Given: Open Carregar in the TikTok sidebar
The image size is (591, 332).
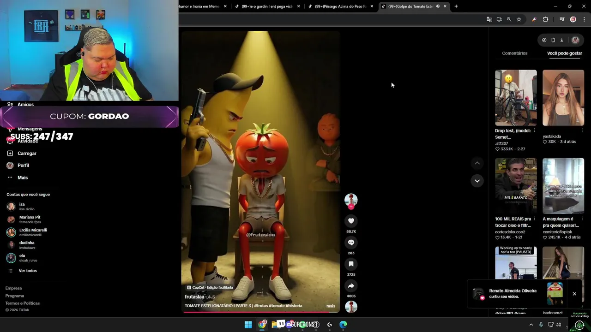Looking at the screenshot, I should [x=27, y=154].
